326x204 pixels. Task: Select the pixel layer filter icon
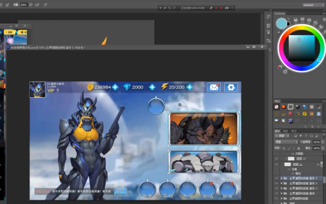coord(296,136)
